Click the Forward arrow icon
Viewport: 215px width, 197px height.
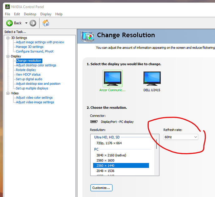(x=33, y=23)
